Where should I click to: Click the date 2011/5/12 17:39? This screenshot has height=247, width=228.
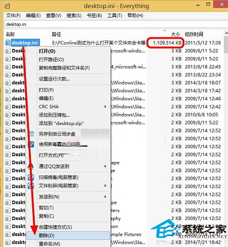point(203,43)
